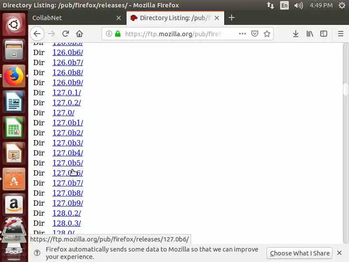349x262 pixels.
Task: Save page to Pocket
Action: [255, 34]
